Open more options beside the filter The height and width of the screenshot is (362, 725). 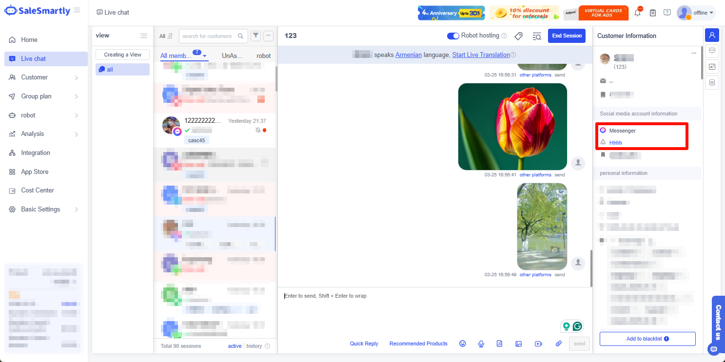point(268,36)
